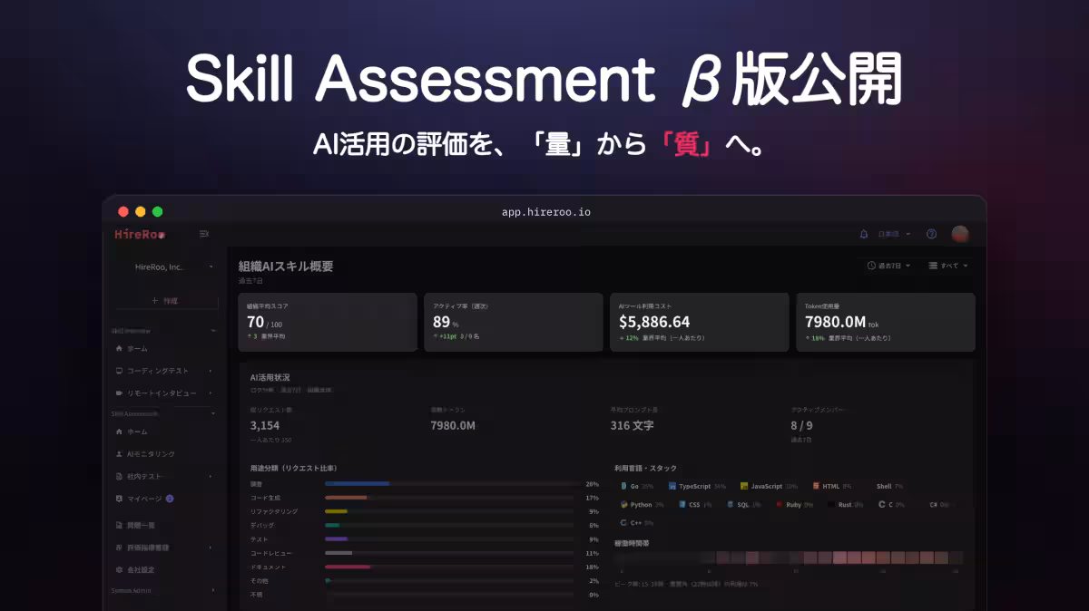Click the 3,154 total requests value
Viewport: 1089px width, 611px height.
pyautogui.click(x=265, y=425)
